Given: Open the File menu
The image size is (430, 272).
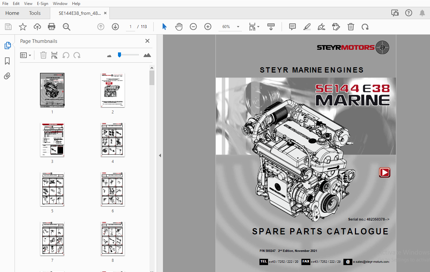Looking at the screenshot, I should pos(5,4).
